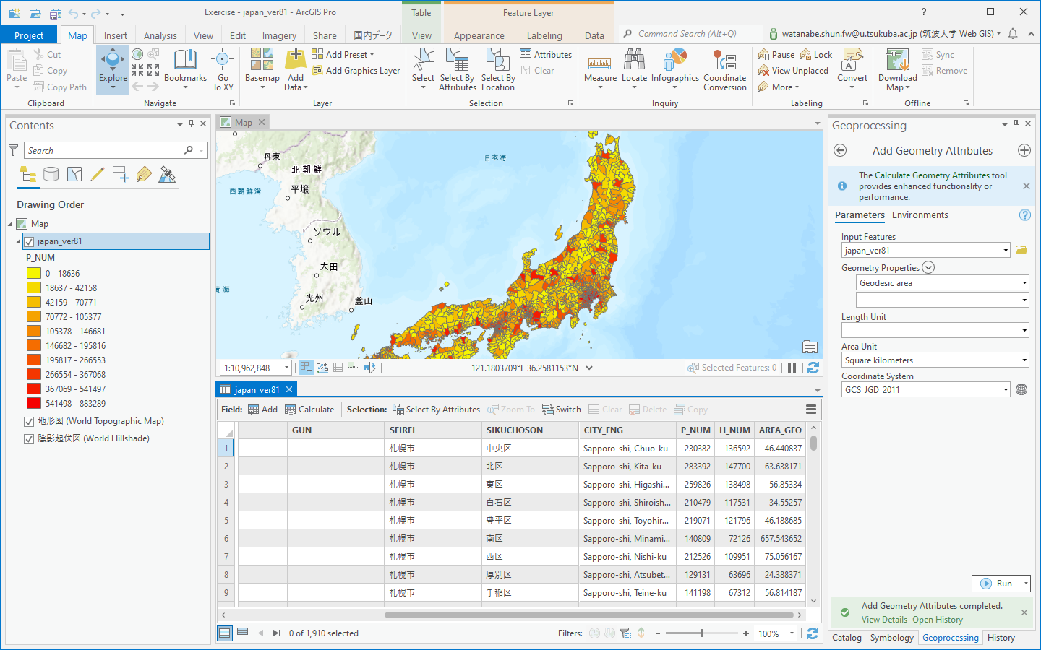The height and width of the screenshot is (650, 1041).
Task: Browse for Input Features folder
Action: 1021,250
